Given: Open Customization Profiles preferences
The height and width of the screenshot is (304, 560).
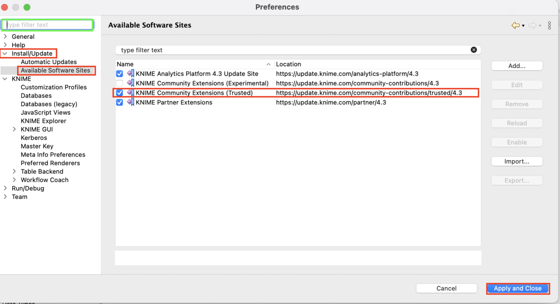Looking at the screenshot, I should 54,87.
